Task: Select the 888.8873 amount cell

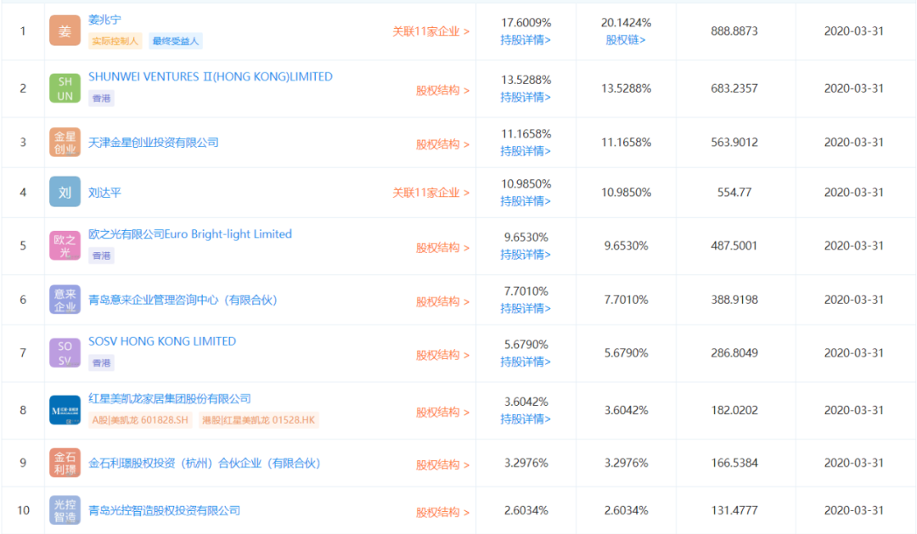Action: (734, 31)
